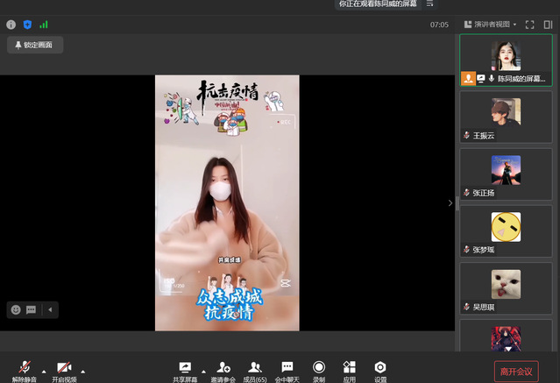Open screen share options menu at top
This screenshot has height=383, width=560.
click(429, 4)
